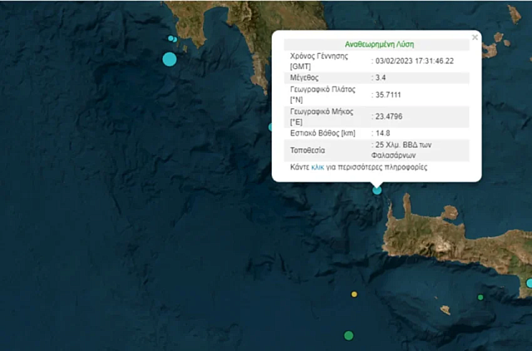The image size is (532, 351).
Task: Open the 'κλικ' link for more information
Action: coord(318,167)
